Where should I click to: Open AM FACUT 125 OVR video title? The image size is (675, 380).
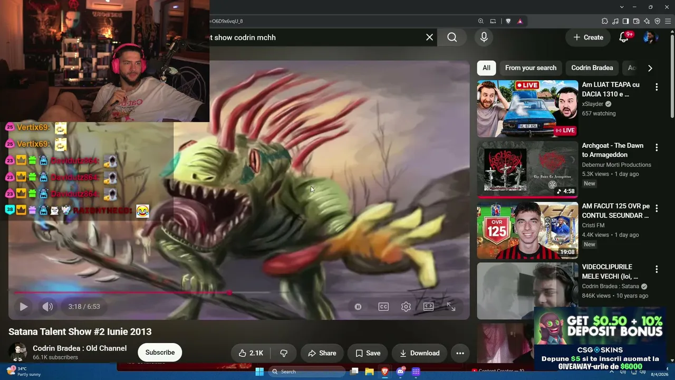(x=616, y=211)
